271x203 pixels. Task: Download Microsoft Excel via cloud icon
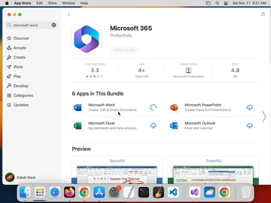pos(153,126)
